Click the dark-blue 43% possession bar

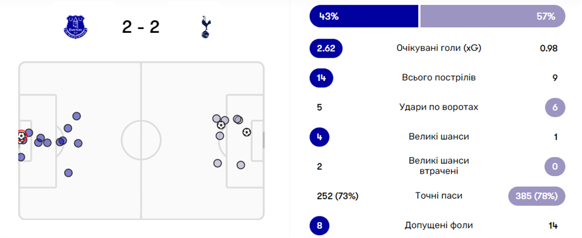(x=364, y=16)
